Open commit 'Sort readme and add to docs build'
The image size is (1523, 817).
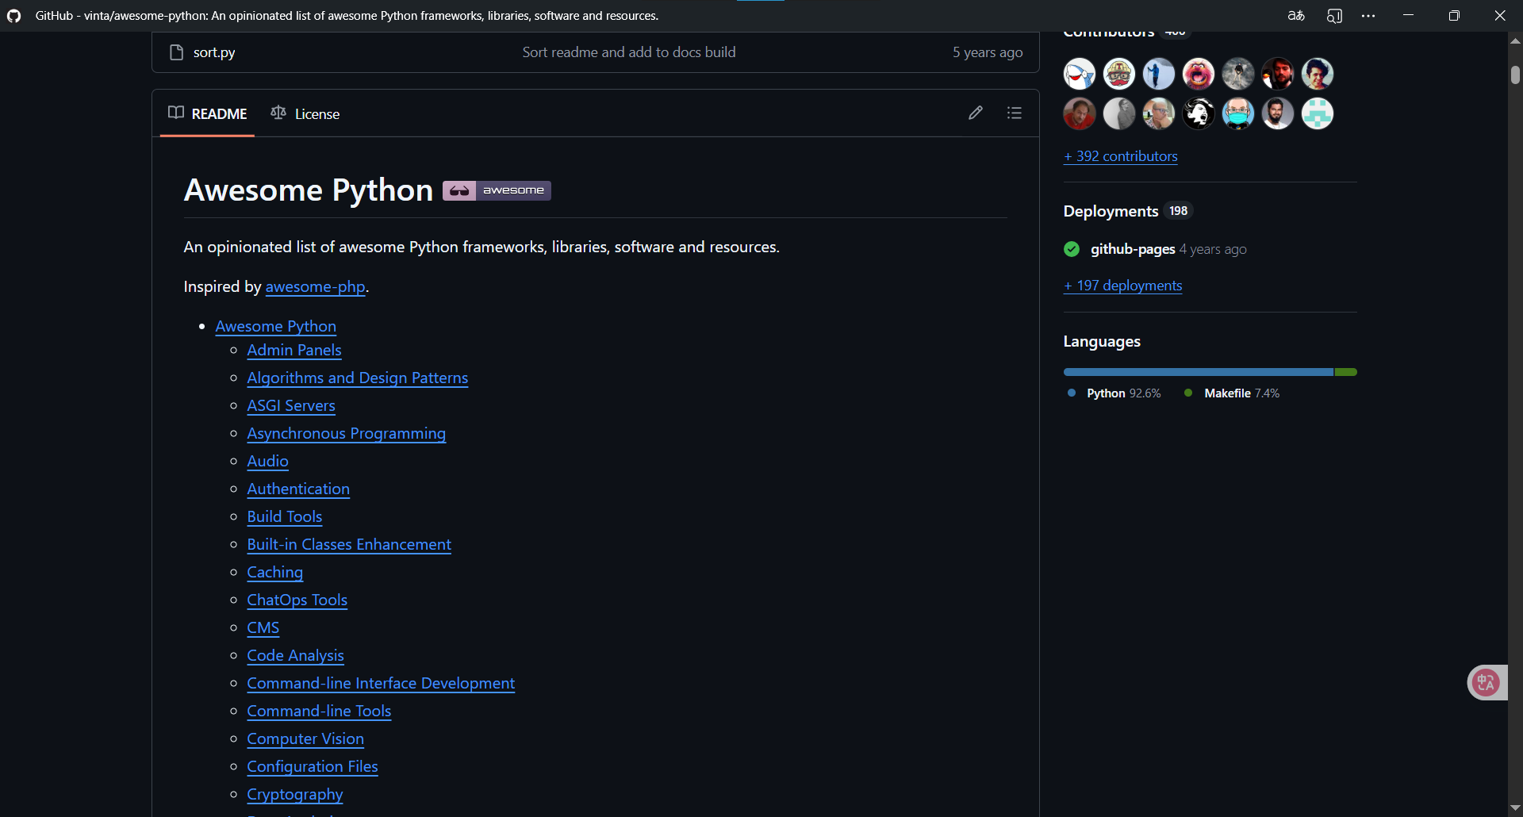[629, 52]
